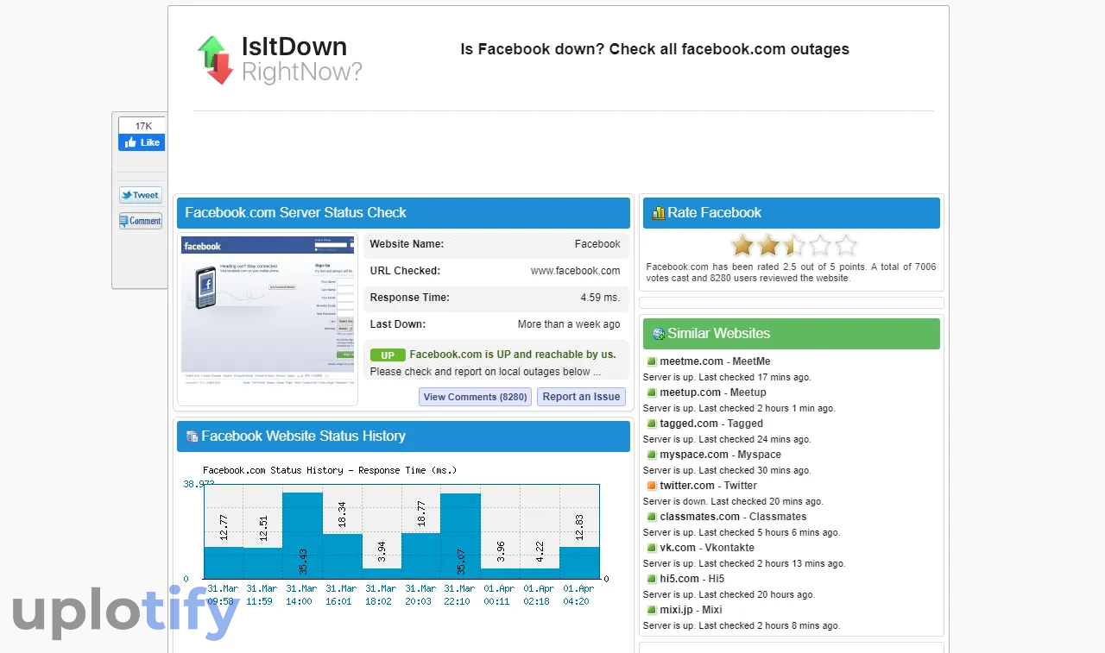Click the 35.07 bar at 22:10 in chart
This screenshot has width=1105, height=653.
point(460,537)
